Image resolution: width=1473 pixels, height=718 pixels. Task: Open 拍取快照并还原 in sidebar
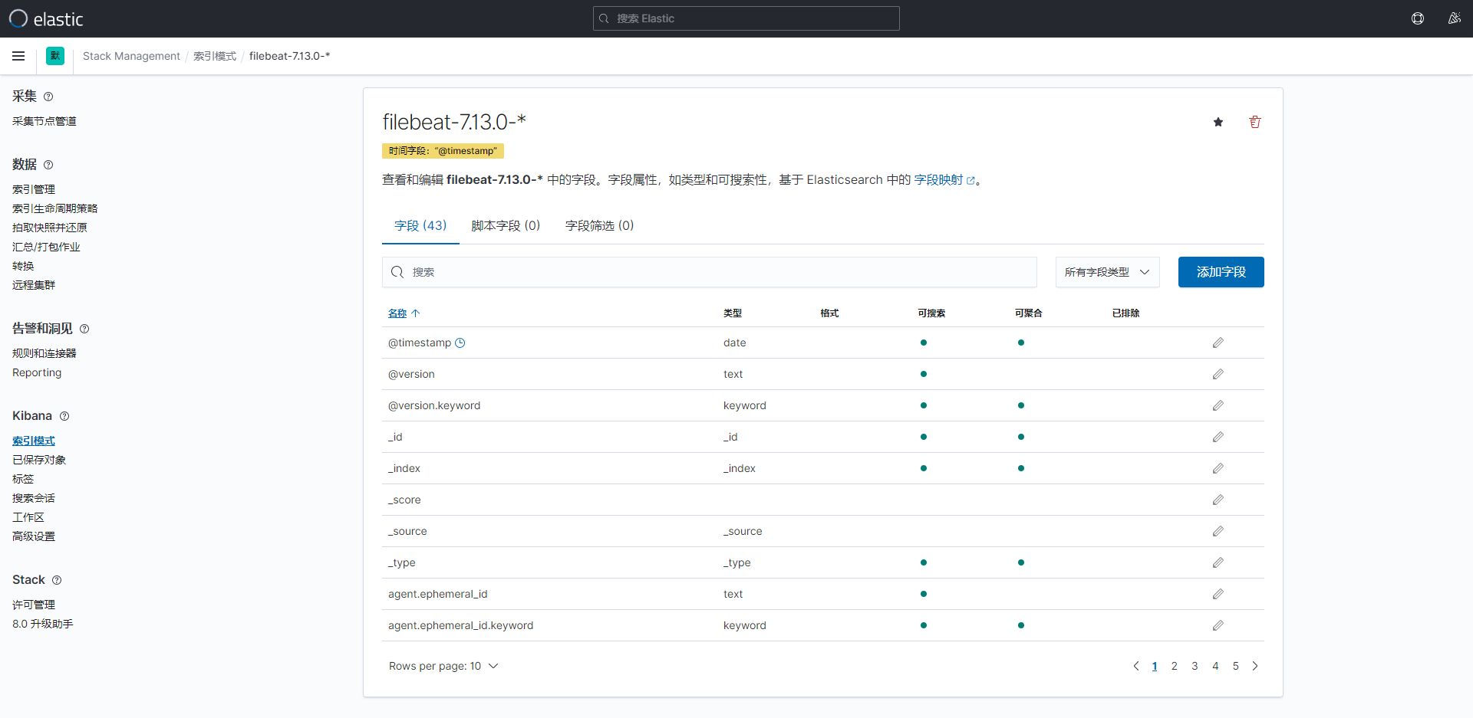click(50, 228)
